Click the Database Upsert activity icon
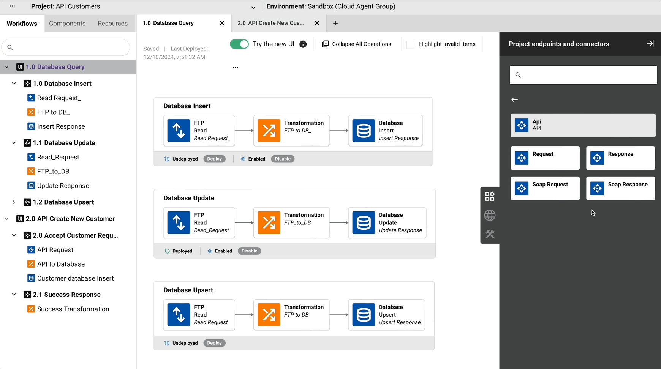 point(363,315)
